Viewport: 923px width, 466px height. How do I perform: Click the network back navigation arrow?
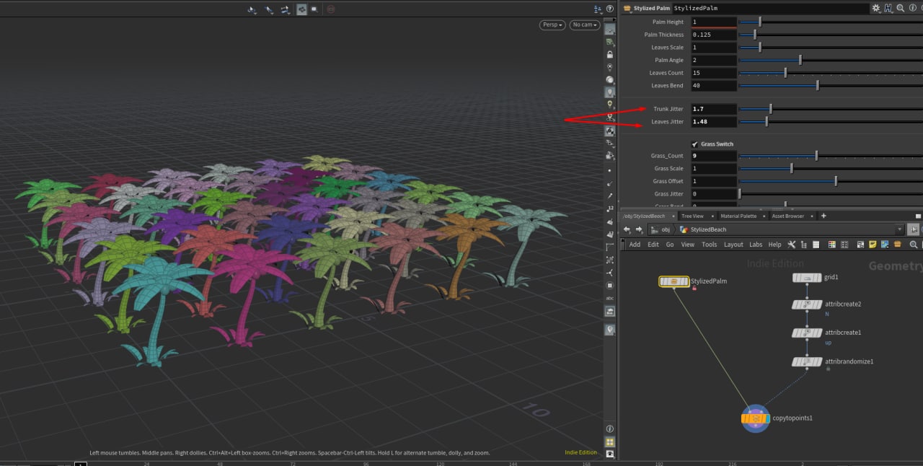(x=627, y=229)
